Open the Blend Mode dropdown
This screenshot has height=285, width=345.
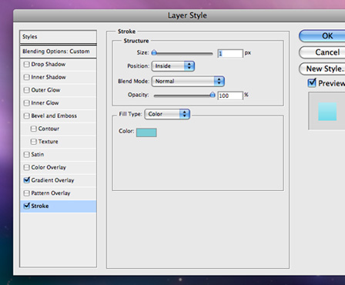click(188, 82)
